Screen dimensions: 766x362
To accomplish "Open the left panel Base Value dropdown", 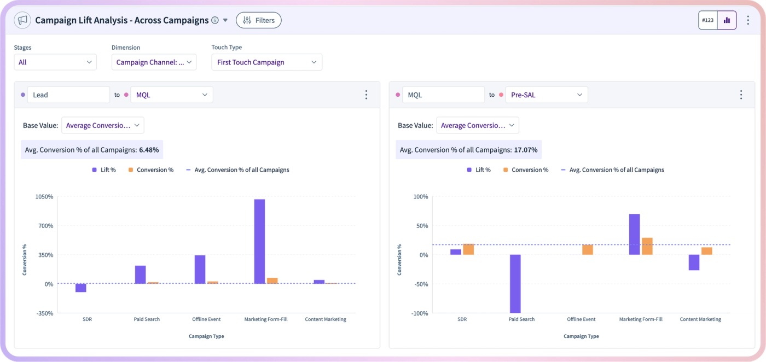I will tap(103, 125).
